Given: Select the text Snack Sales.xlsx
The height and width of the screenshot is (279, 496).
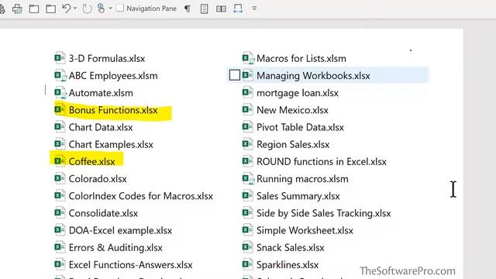Looking at the screenshot, I should coord(291,247).
